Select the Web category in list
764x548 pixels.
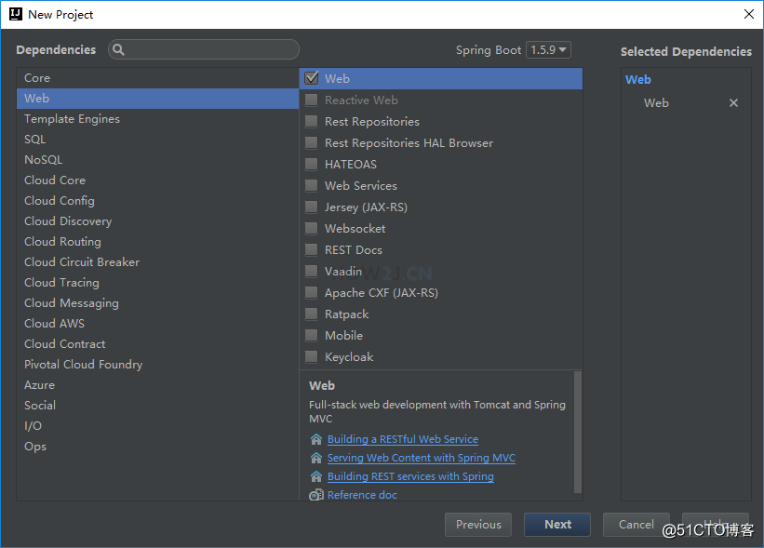pyautogui.click(x=157, y=99)
